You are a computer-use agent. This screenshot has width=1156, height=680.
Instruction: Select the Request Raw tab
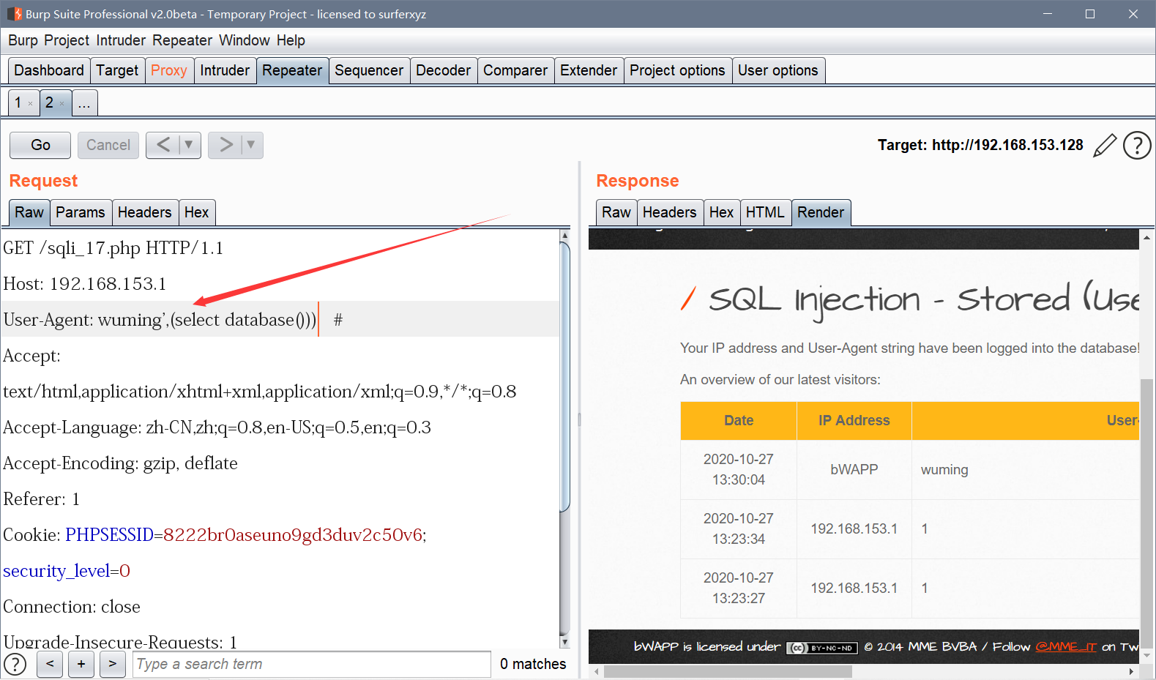(29, 212)
